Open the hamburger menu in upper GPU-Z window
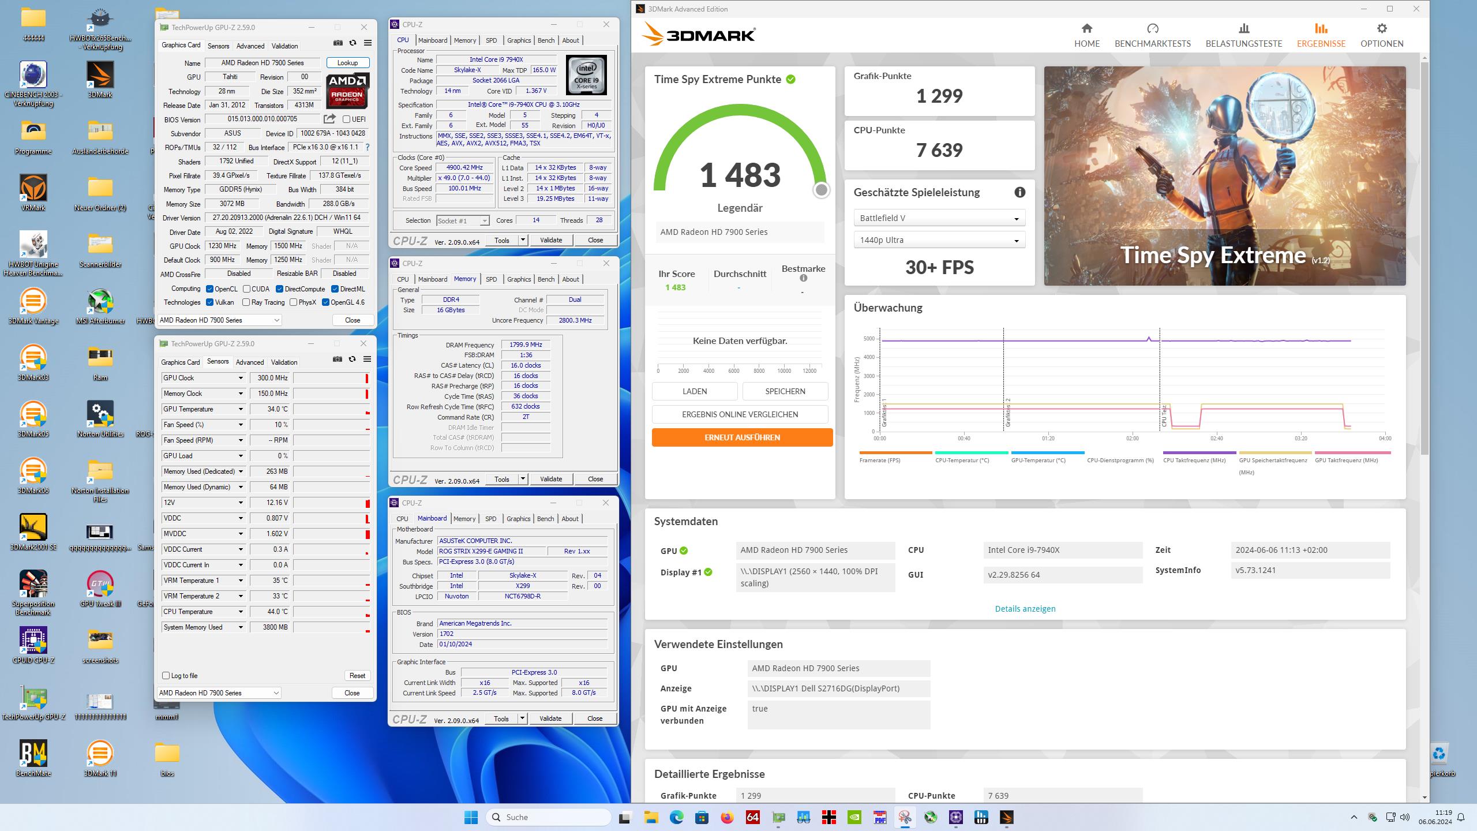The image size is (1477, 831). (x=368, y=43)
